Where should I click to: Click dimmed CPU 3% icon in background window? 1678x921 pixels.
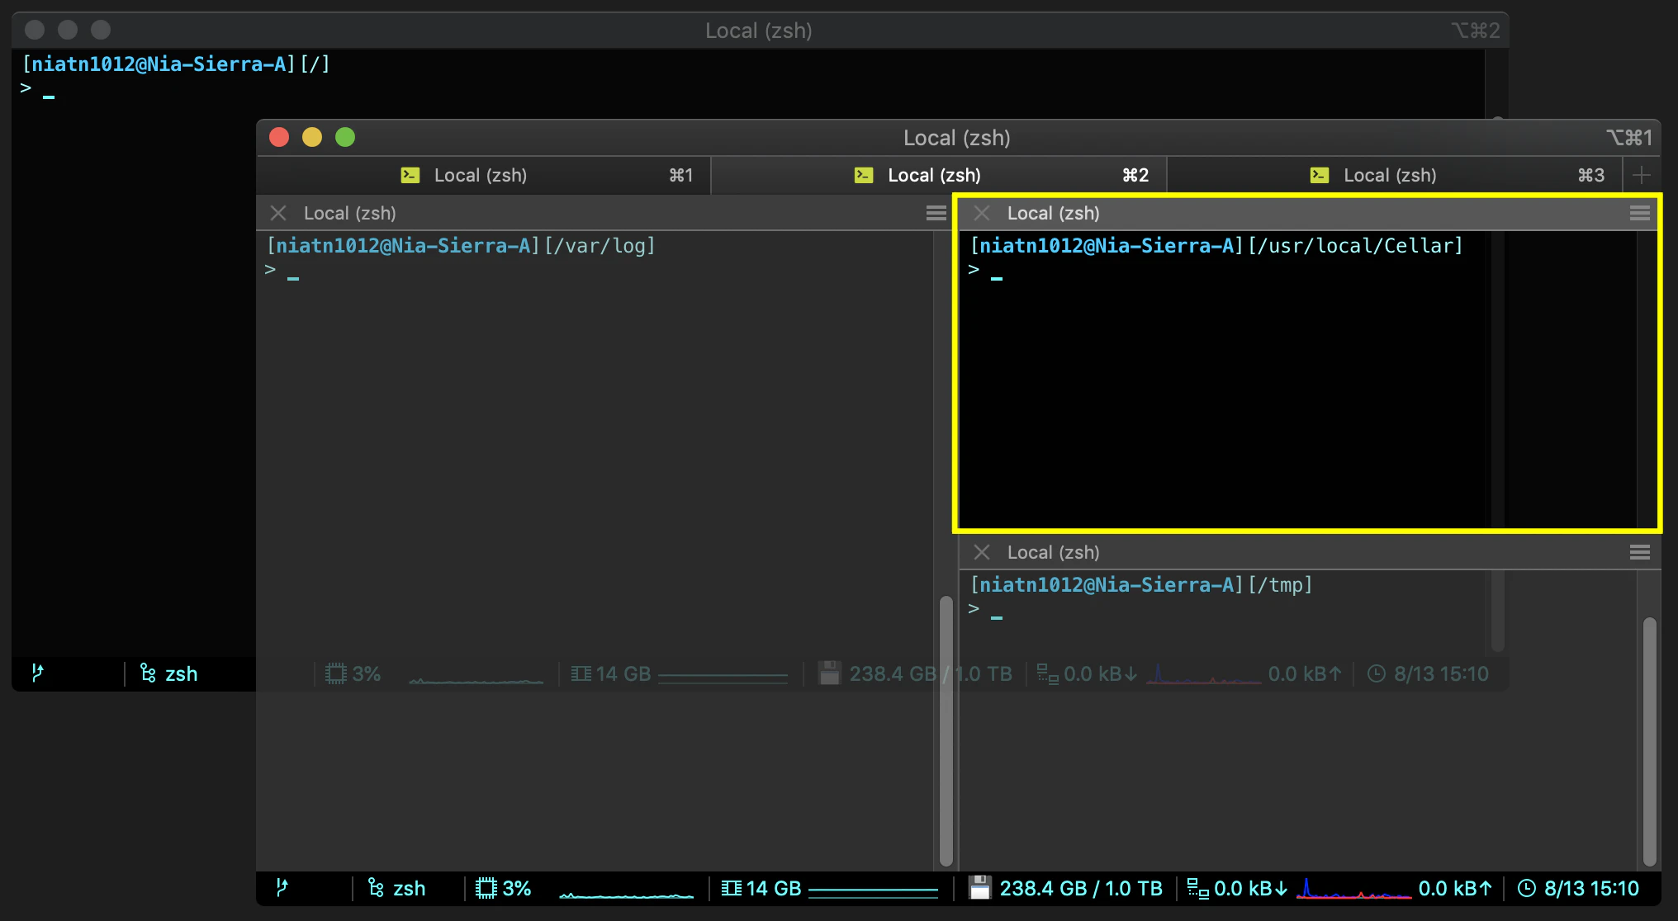click(x=336, y=673)
